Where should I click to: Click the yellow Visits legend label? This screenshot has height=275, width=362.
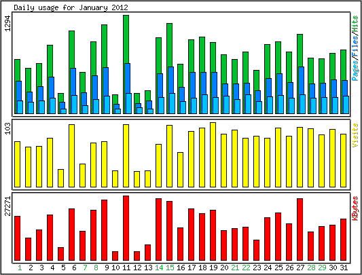(x=355, y=135)
